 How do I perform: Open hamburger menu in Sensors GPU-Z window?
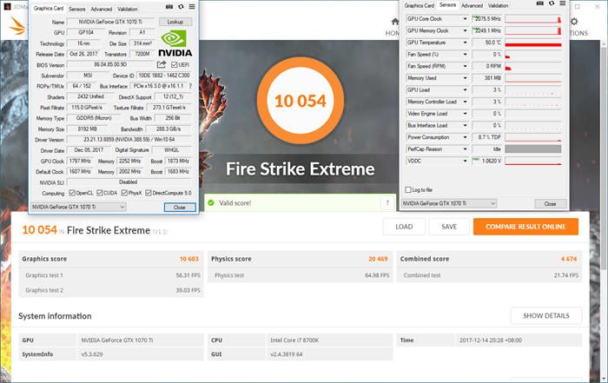coord(562,3)
